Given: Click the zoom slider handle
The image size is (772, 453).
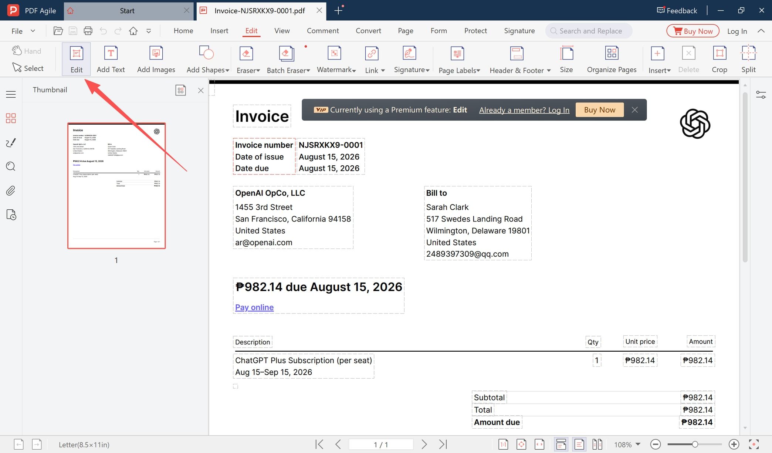Looking at the screenshot, I should [695, 444].
